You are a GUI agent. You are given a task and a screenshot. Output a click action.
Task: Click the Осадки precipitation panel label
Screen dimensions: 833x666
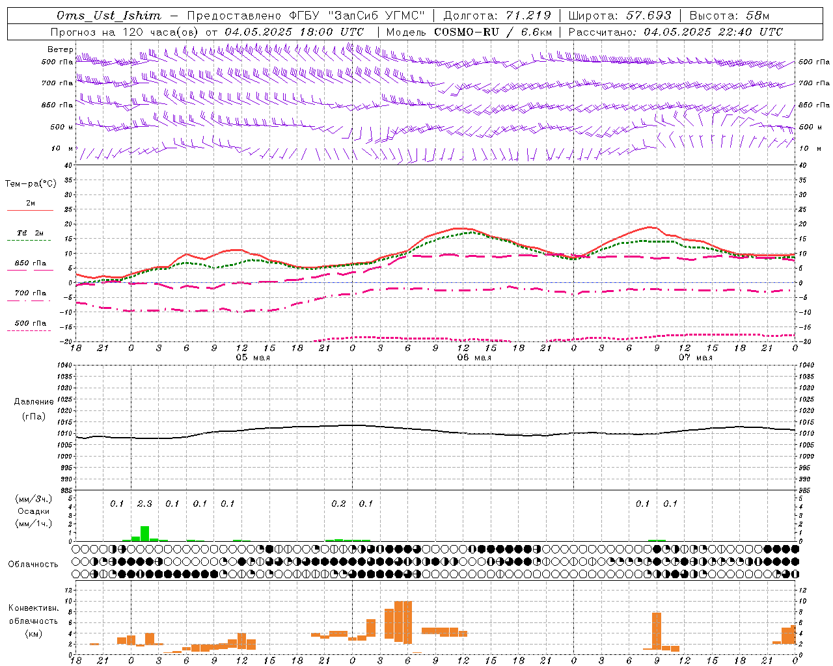[x=34, y=511]
